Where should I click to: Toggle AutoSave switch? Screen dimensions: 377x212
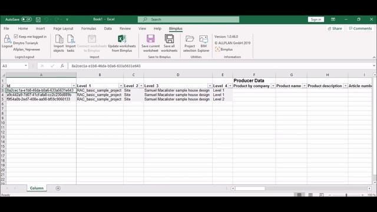26,19
